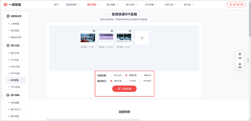The width and height of the screenshot is (251, 121).
Task: Select the PNG格式 output format radio
Action: 141,81
